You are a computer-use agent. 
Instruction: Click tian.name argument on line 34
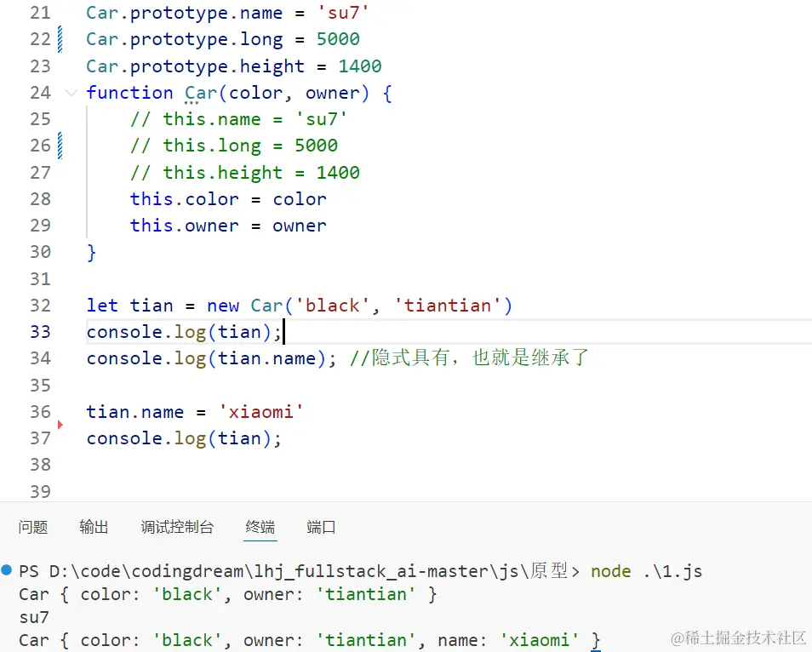pyautogui.click(x=266, y=358)
